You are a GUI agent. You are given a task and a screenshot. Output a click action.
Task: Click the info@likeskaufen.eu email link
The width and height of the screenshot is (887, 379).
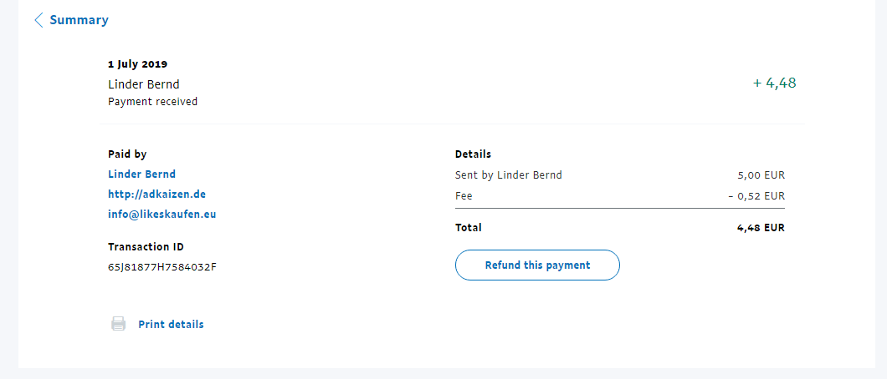coord(162,214)
